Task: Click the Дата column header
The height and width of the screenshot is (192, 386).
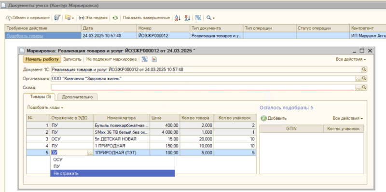Action: (x=109, y=28)
